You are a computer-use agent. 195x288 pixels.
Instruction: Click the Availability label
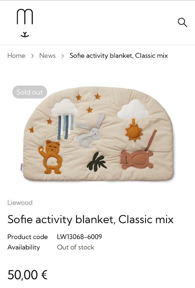[x=24, y=247]
